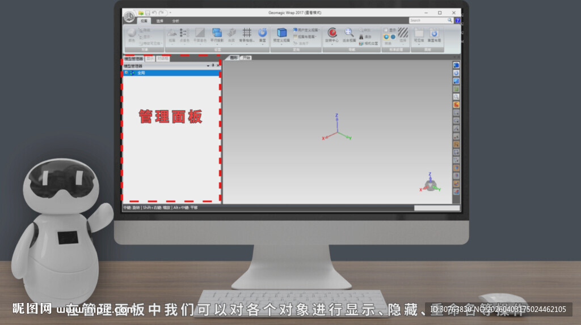Click the 缩放 zoom button in navigation group
Viewport: 581px width, 325px height.
click(365, 30)
